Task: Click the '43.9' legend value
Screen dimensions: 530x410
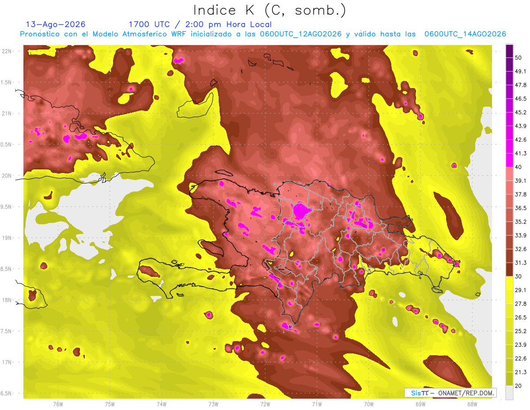Action: (x=521, y=126)
